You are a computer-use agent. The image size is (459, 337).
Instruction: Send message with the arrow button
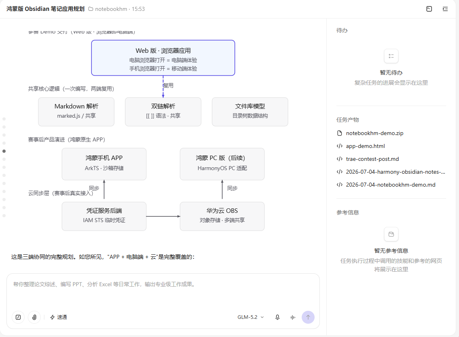[308, 317]
